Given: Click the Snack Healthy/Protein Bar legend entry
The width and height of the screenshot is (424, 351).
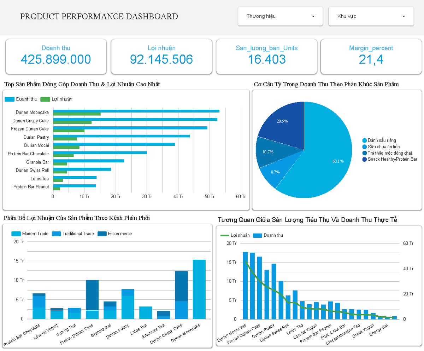Looking at the screenshot, I should pyautogui.click(x=390, y=160).
